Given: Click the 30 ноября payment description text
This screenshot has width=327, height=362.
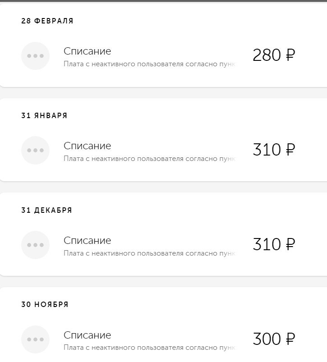Looking at the screenshot, I should [x=149, y=348].
